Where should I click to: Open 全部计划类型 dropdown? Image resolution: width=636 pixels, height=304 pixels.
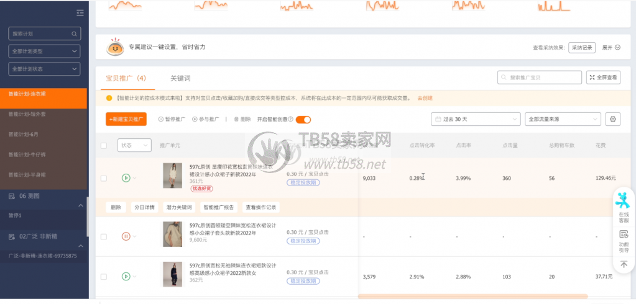coord(44,51)
